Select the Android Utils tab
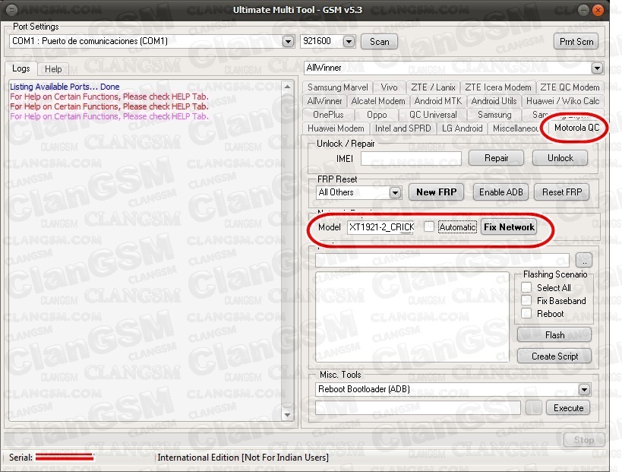 (494, 101)
